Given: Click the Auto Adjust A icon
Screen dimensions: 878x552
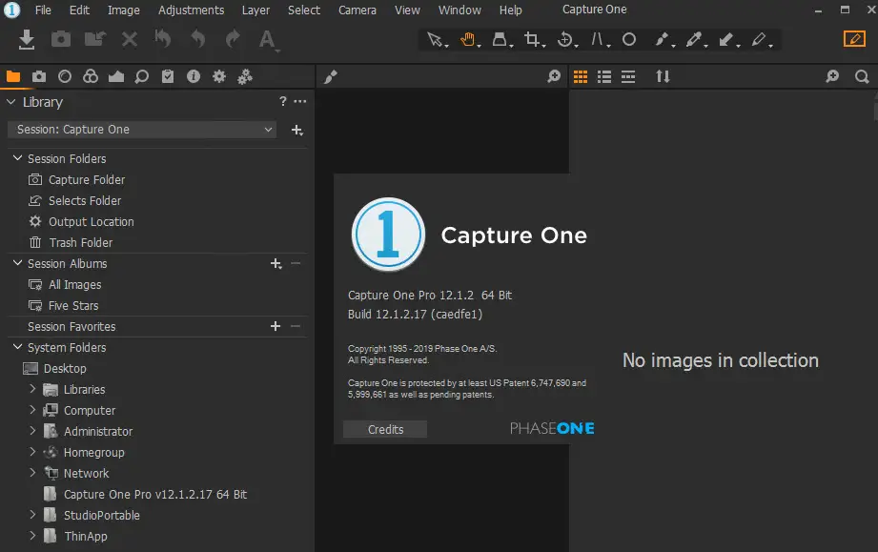Looking at the screenshot, I should tap(268, 40).
